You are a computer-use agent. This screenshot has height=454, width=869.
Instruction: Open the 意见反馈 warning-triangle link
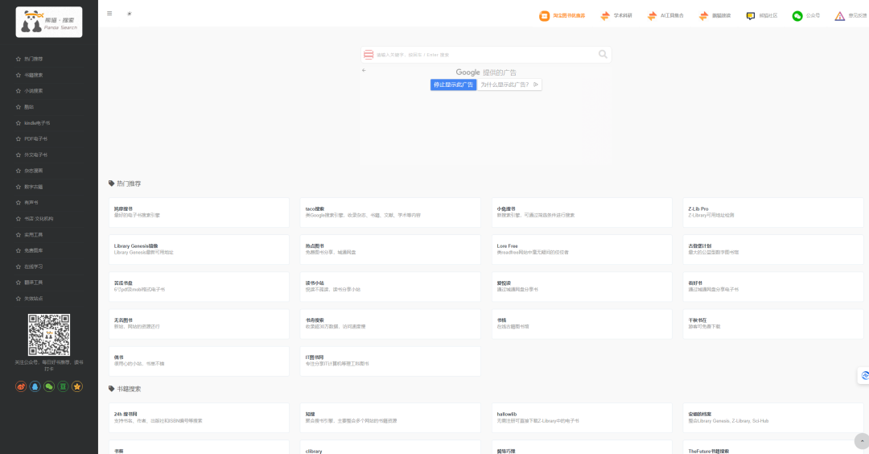point(850,15)
